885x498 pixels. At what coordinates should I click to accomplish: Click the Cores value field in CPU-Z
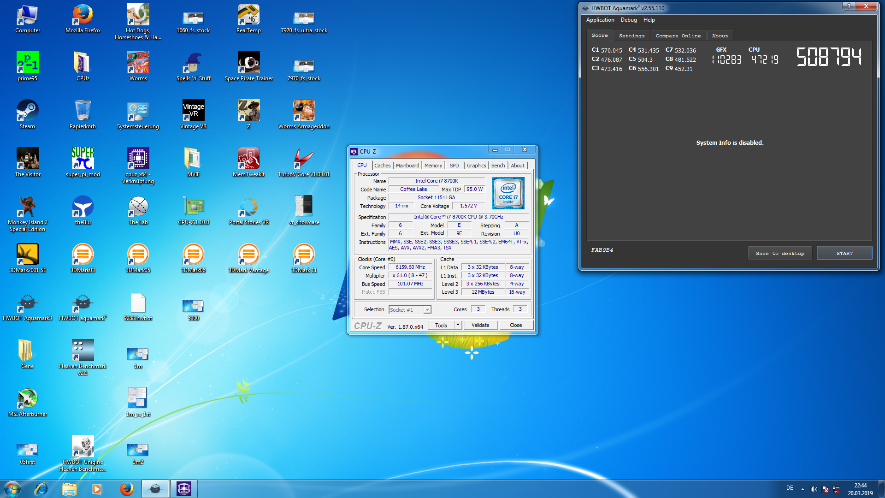(478, 309)
